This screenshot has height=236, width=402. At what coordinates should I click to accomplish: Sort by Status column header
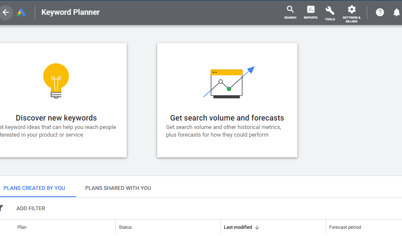pos(125,227)
